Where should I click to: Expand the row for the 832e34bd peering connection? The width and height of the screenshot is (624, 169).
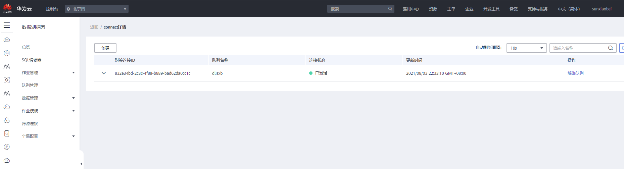(104, 73)
